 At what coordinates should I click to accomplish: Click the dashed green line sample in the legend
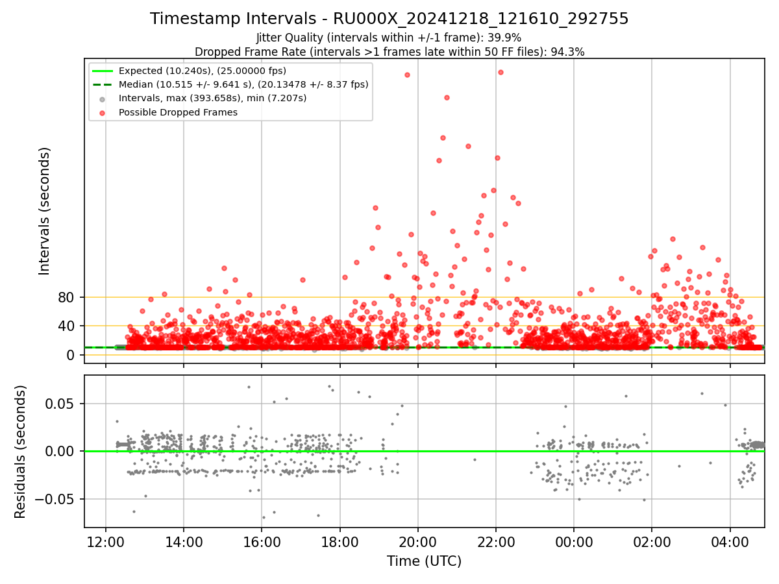click(x=102, y=84)
